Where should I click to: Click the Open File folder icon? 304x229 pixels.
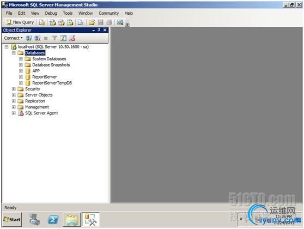point(92,22)
